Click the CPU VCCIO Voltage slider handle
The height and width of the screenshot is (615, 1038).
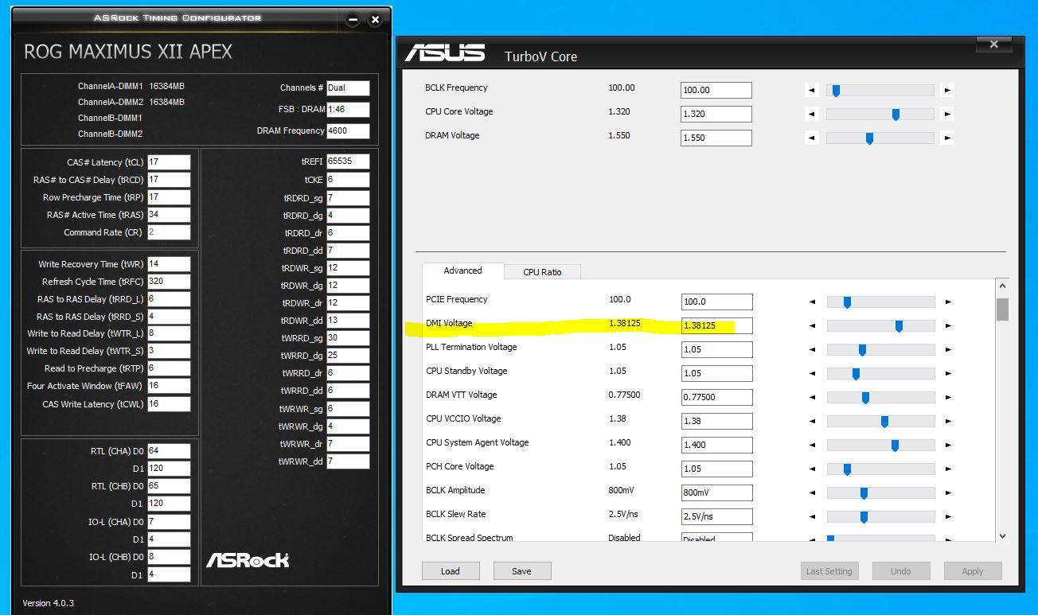[x=884, y=421]
